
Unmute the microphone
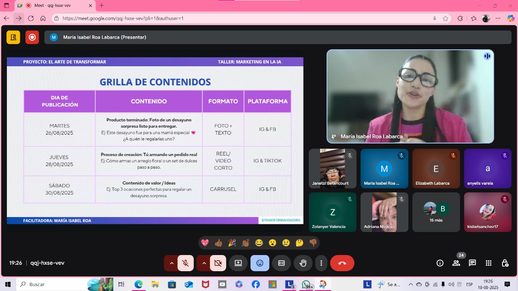point(185,263)
